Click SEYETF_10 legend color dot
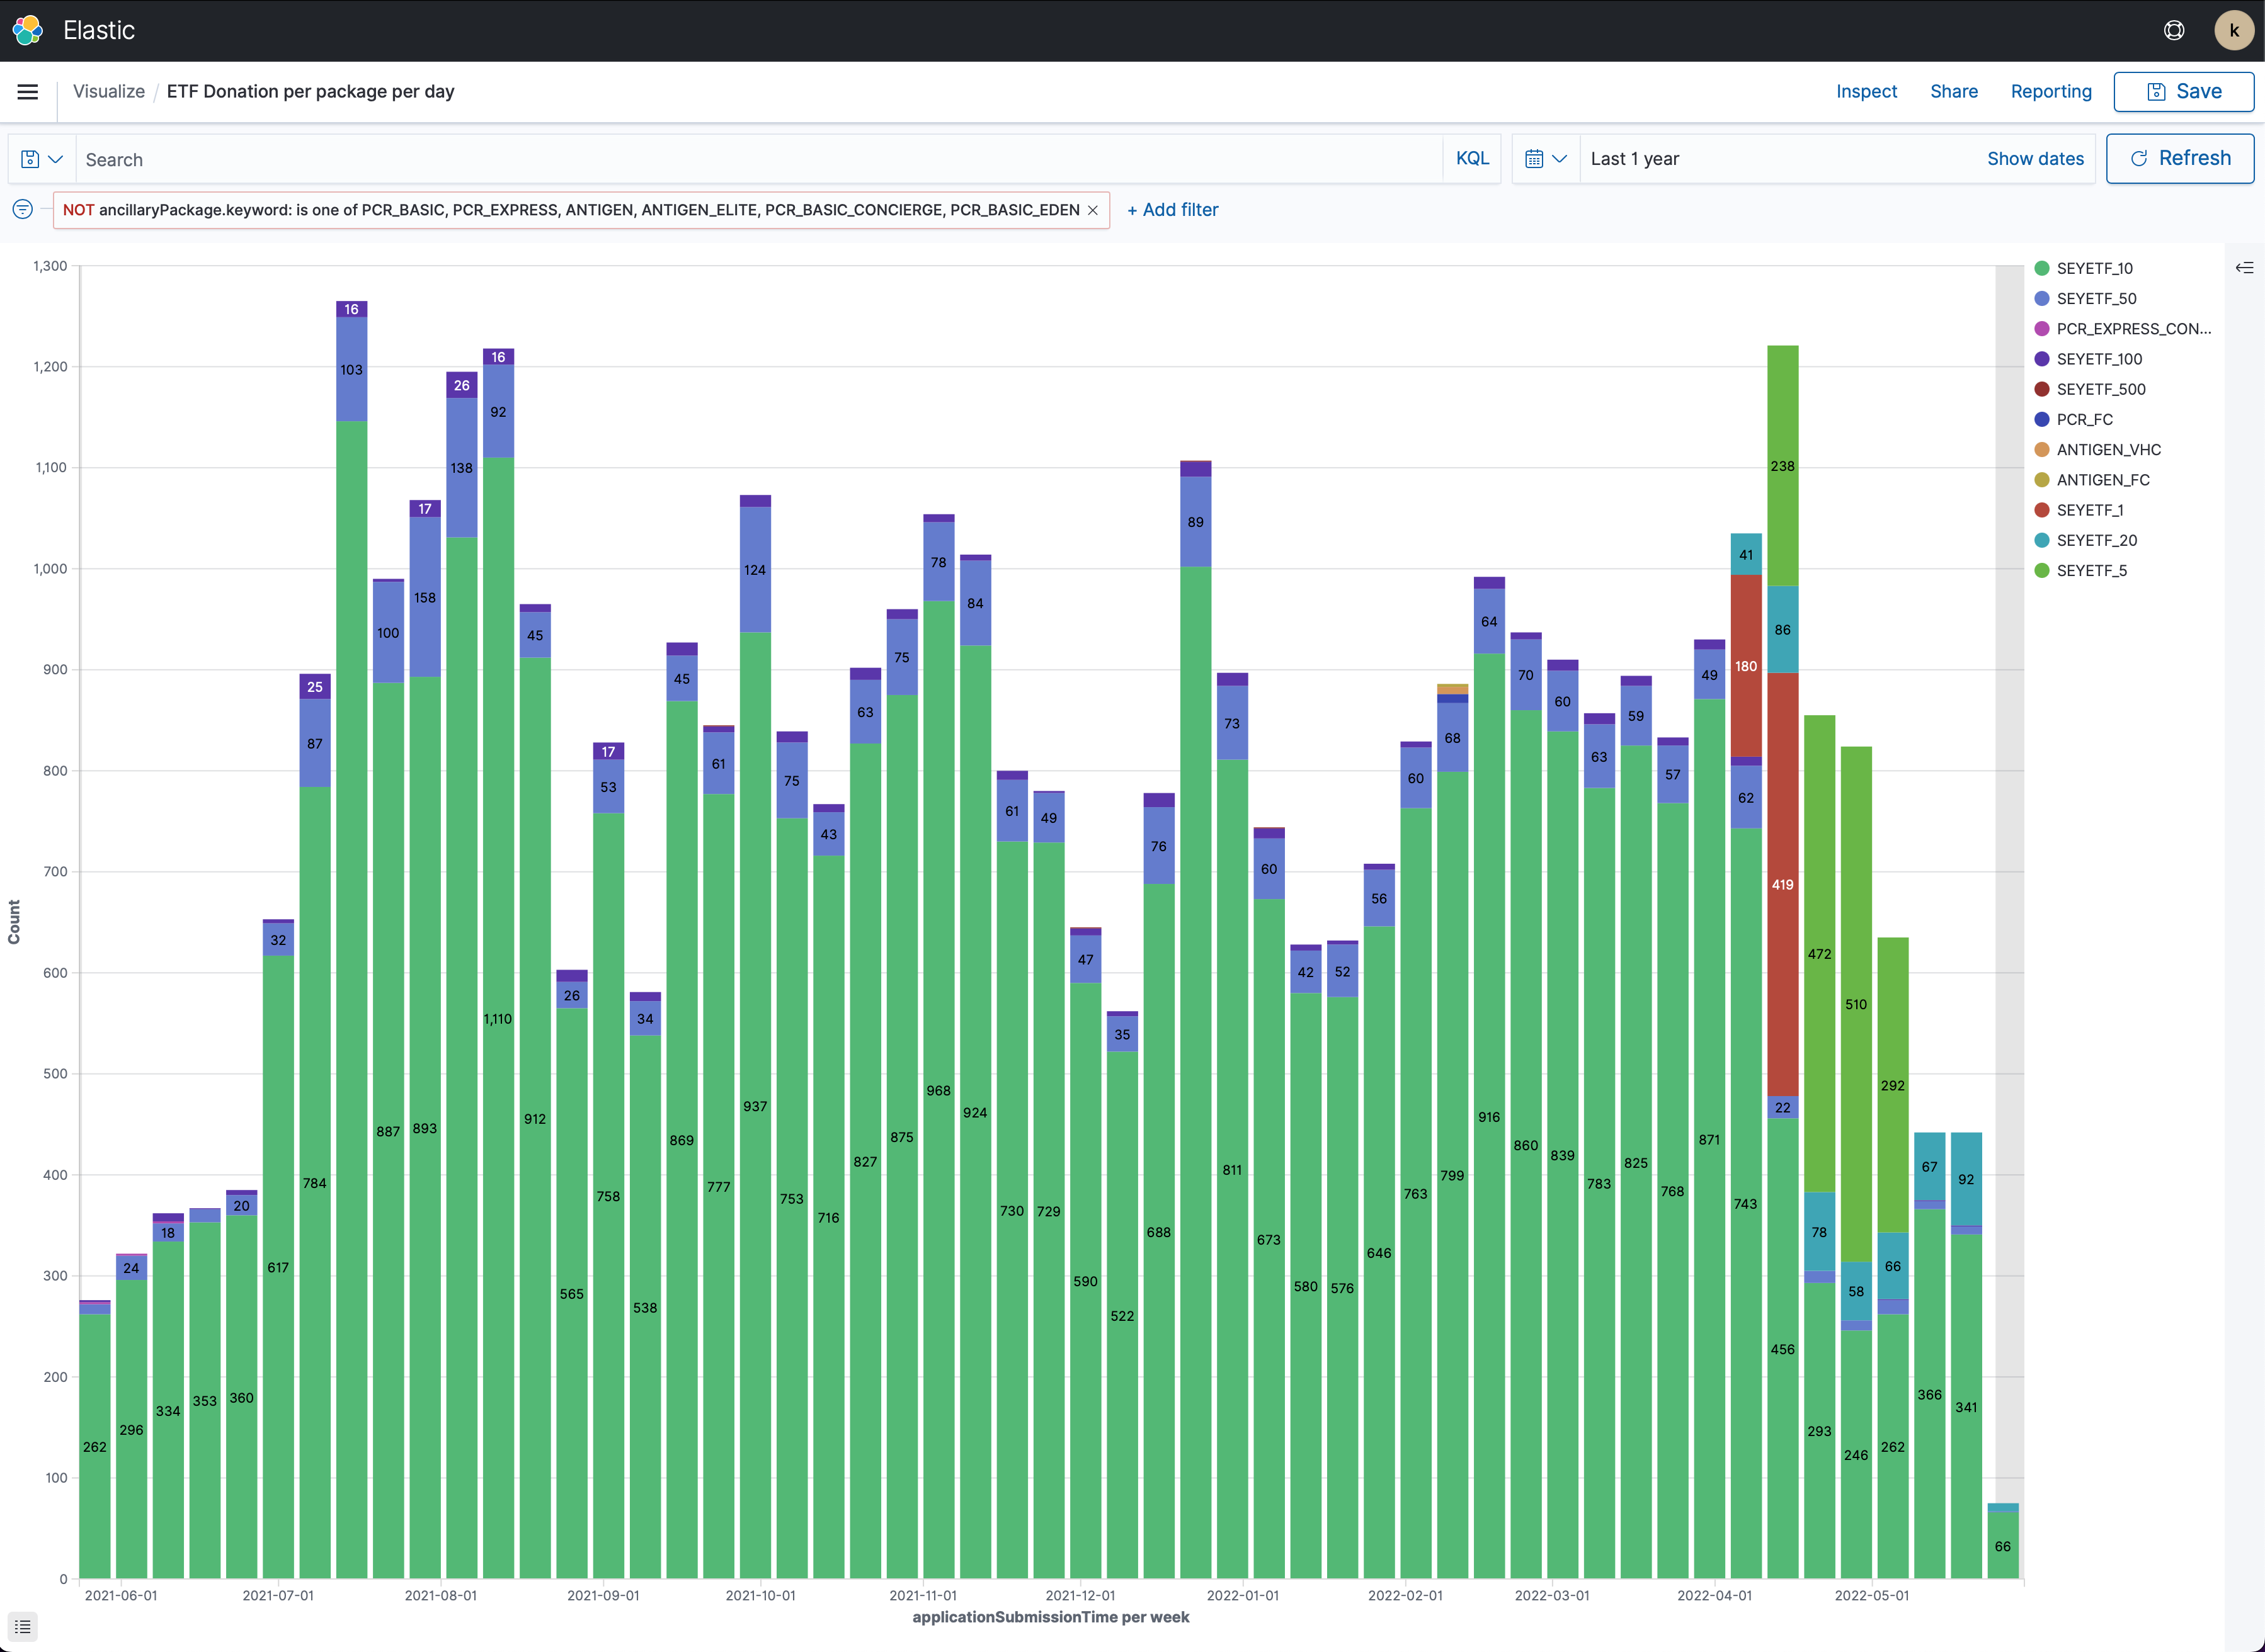This screenshot has width=2265, height=1652. coord(2042,268)
